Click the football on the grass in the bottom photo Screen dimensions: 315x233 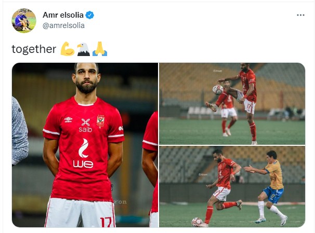[x=197, y=222]
